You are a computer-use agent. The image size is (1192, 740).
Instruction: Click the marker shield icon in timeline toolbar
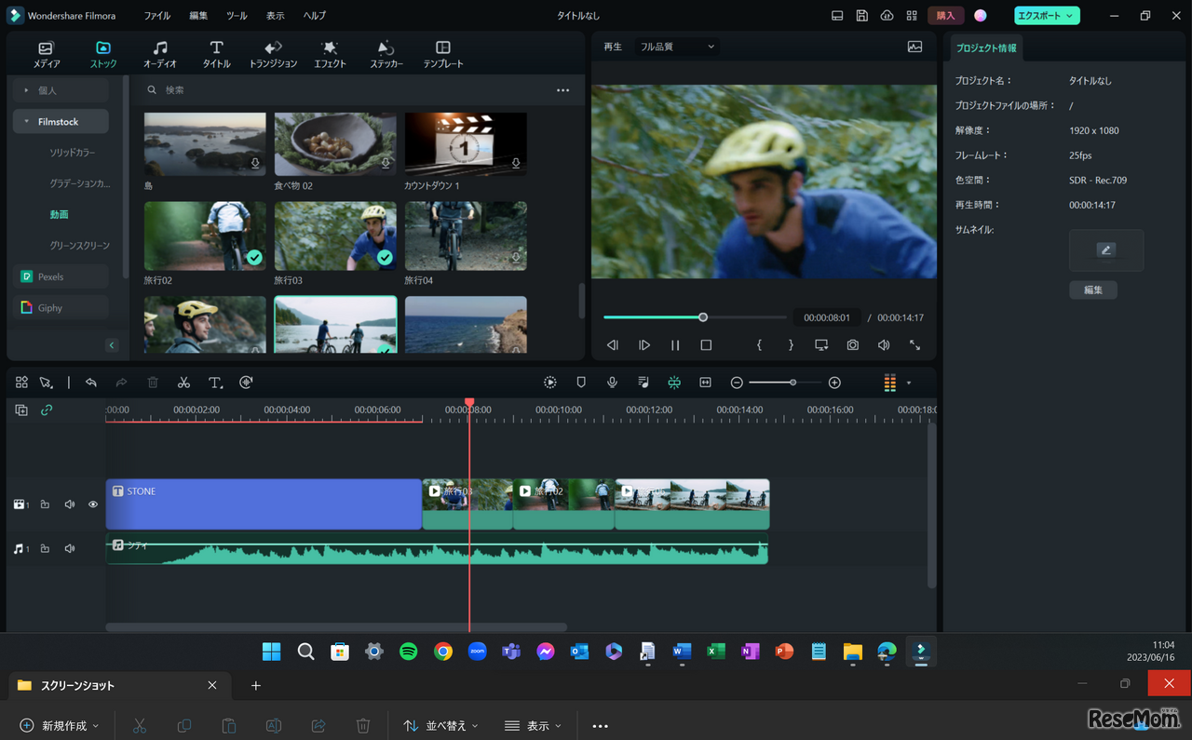(581, 383)
